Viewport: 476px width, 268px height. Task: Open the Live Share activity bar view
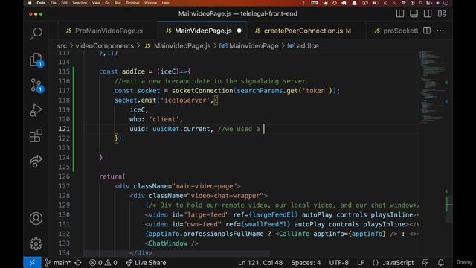[36, 162]
